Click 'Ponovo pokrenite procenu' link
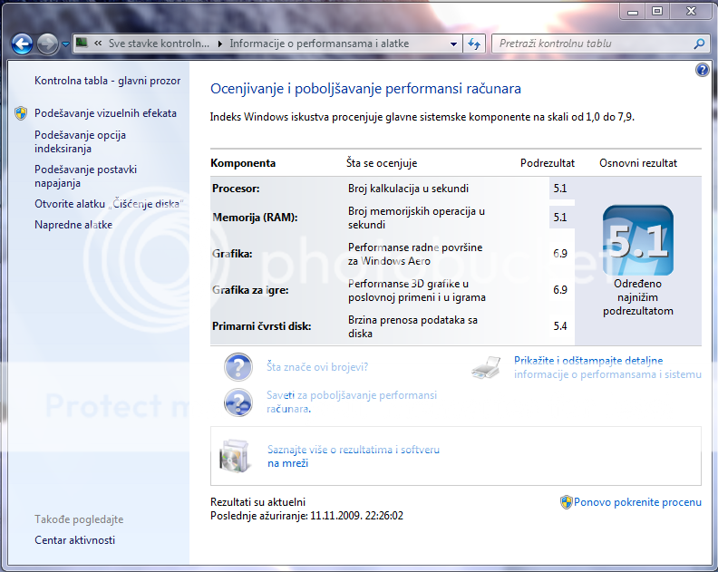The height and width of the screenshot is (572, 718). (637, 502)
